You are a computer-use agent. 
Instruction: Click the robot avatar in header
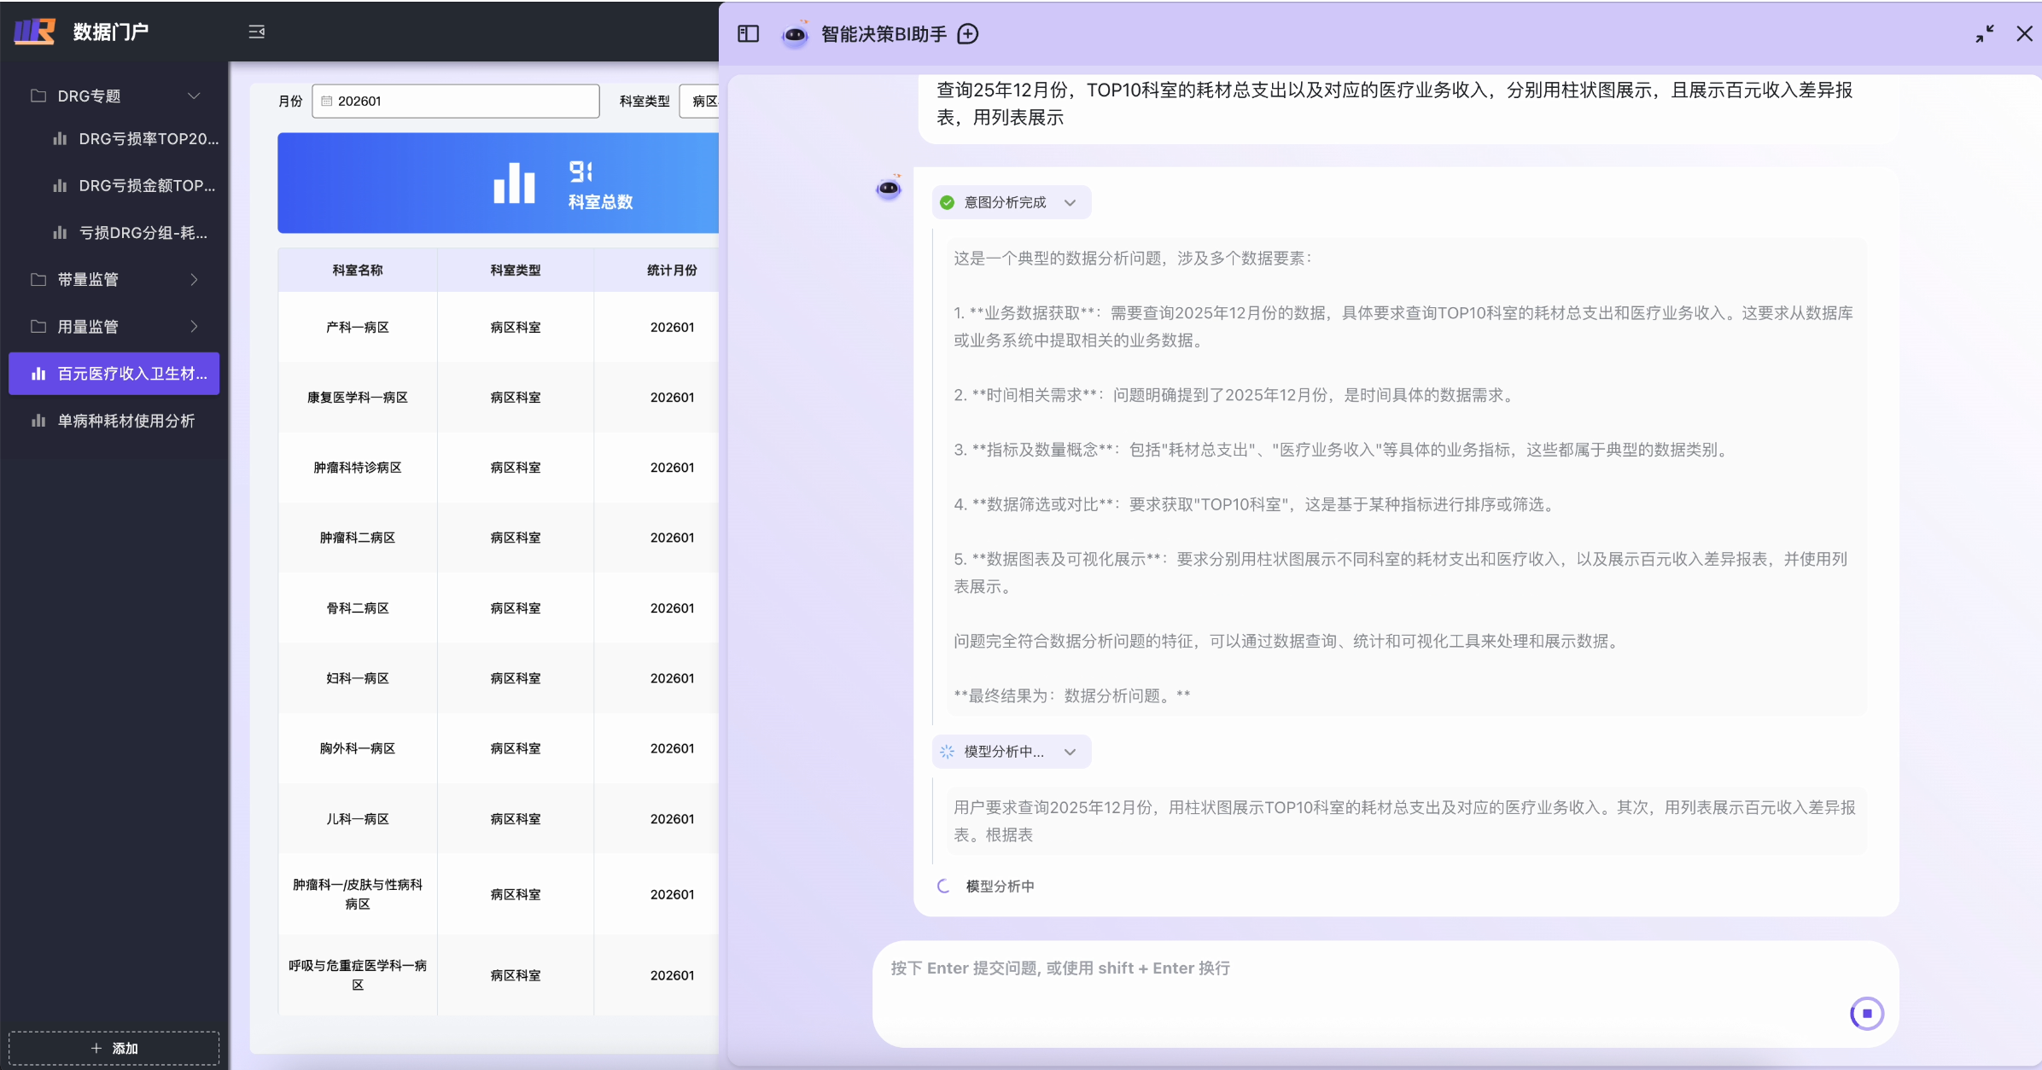795,34
